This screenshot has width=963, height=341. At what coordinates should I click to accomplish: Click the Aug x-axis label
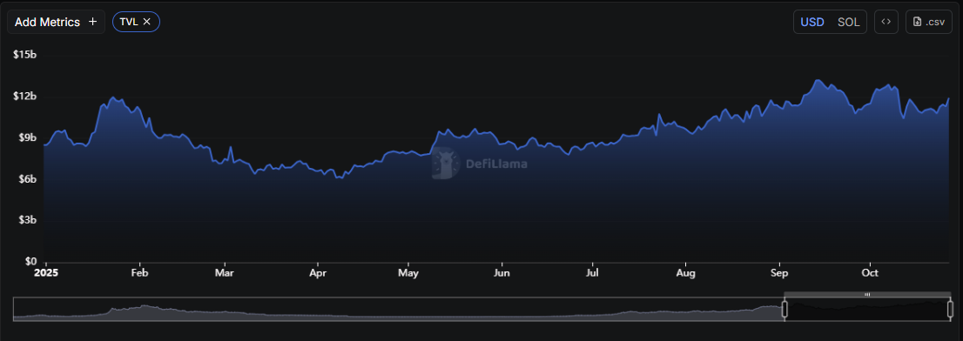pos(685,273)
